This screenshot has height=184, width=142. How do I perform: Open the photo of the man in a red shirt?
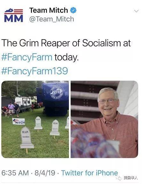click(104, 119)
